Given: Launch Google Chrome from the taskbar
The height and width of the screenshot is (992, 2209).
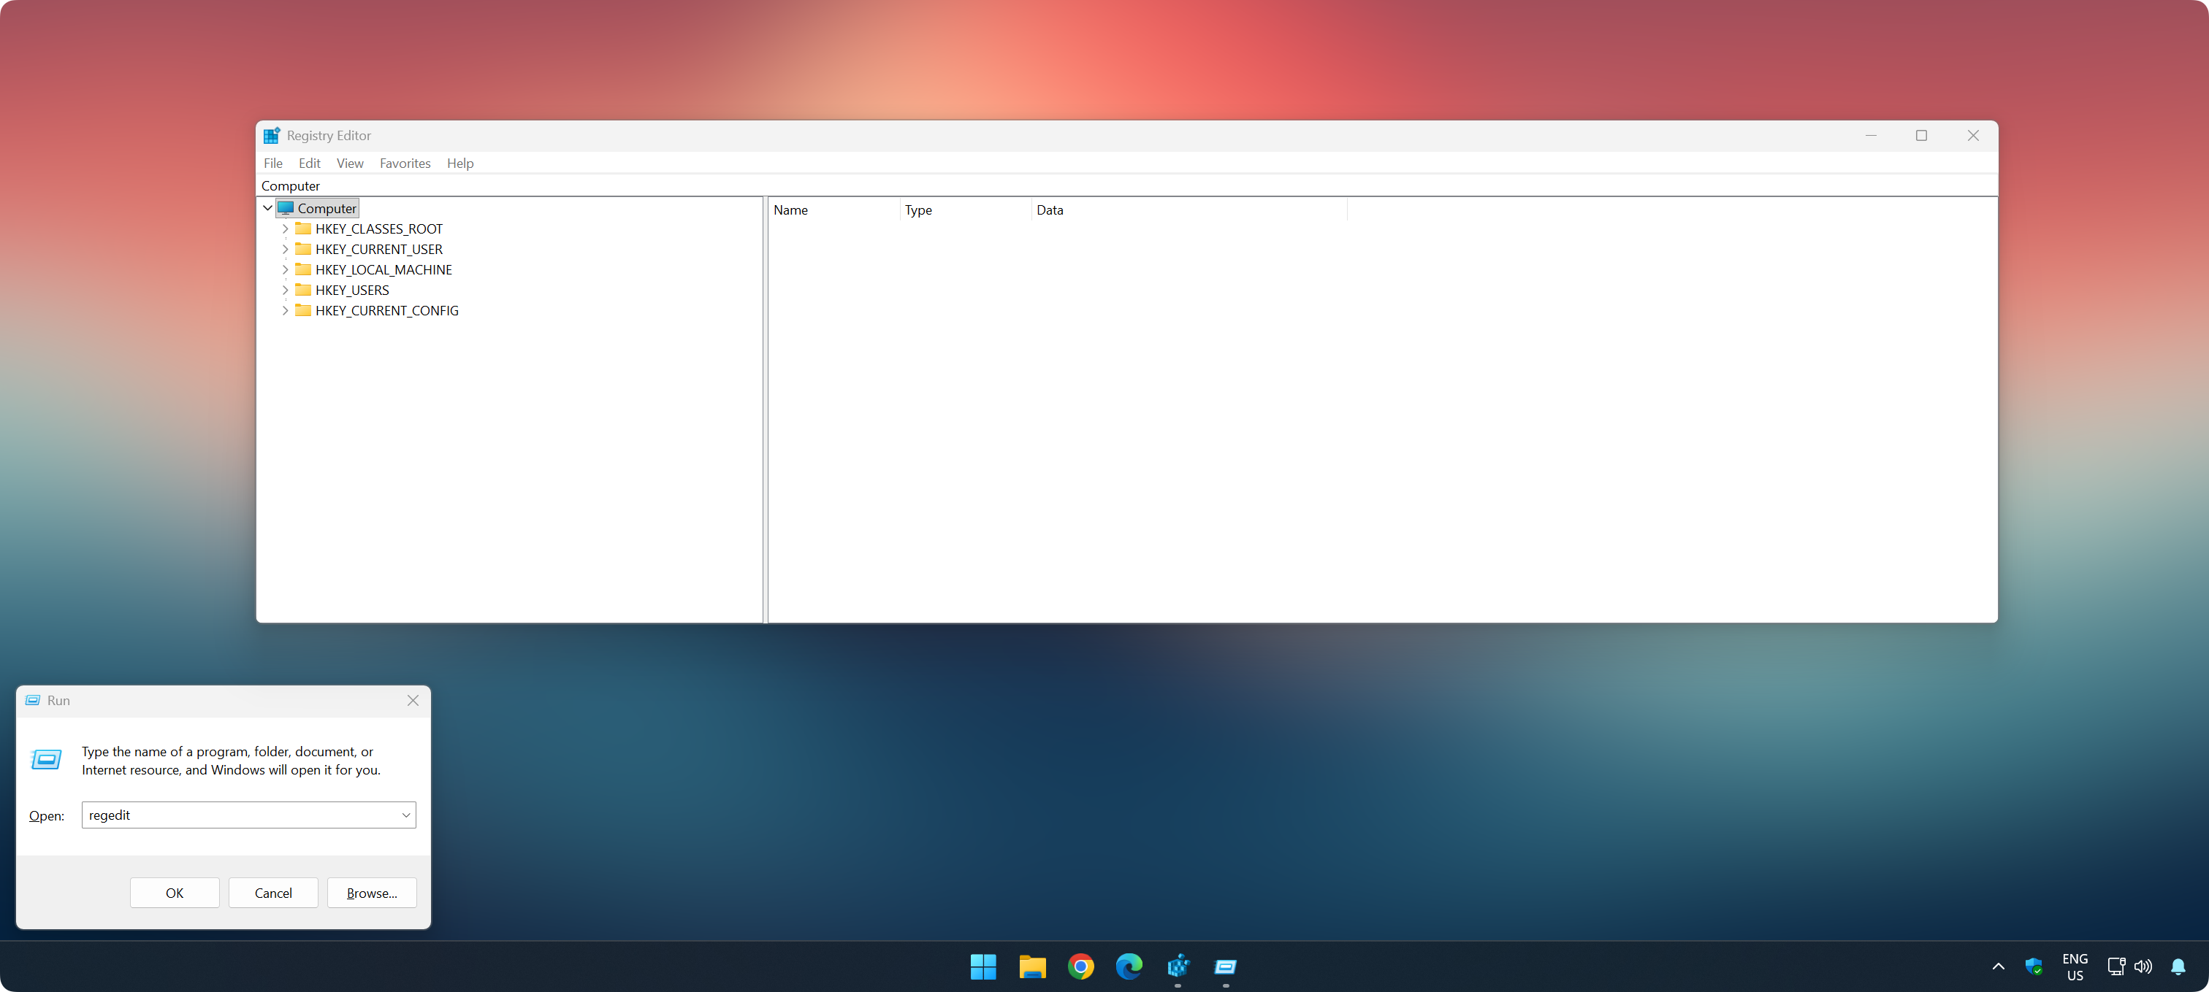Looking at the screenshot, I should 1080,966.
